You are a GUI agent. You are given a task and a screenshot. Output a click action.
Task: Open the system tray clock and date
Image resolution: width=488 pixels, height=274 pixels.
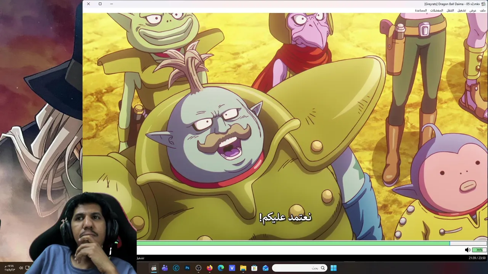(10, 268)
